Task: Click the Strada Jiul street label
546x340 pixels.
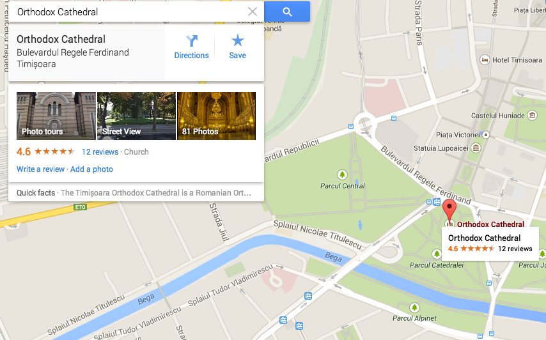Action: 219,222
